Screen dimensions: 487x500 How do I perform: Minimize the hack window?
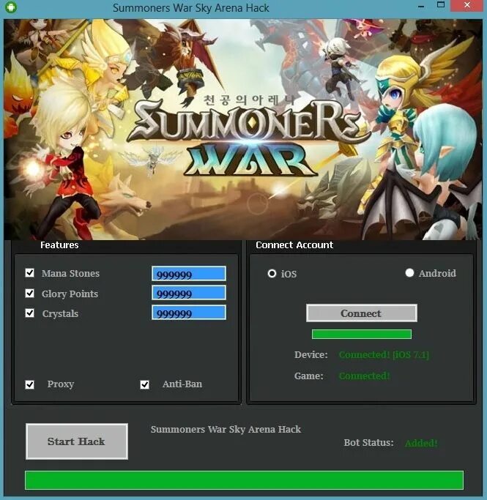click(421, 6)
